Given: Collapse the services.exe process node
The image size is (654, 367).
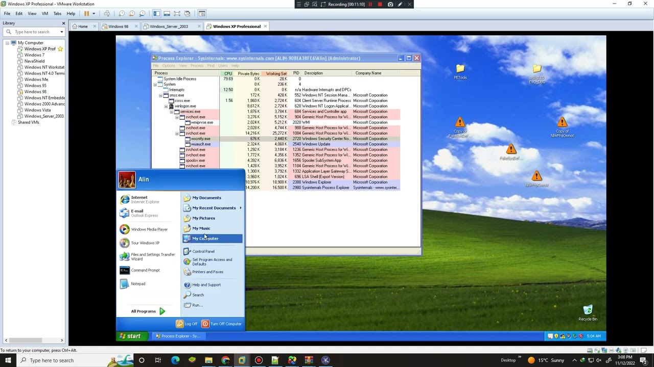Looking at the screenshot, I should pyautogui.click(x=171, y=112).
